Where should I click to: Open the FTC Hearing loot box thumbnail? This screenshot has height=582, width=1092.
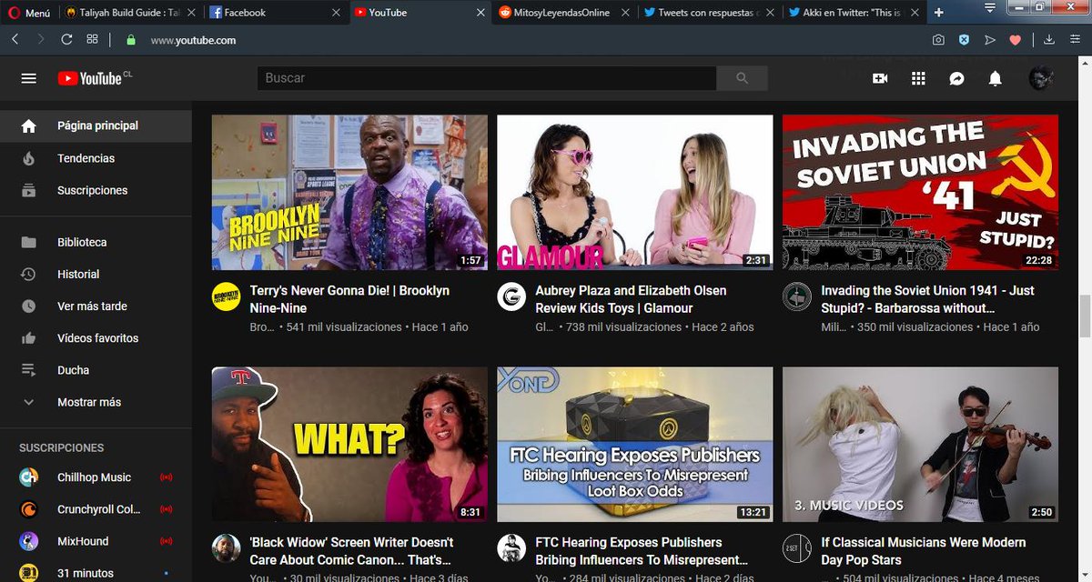click(635, 445)
